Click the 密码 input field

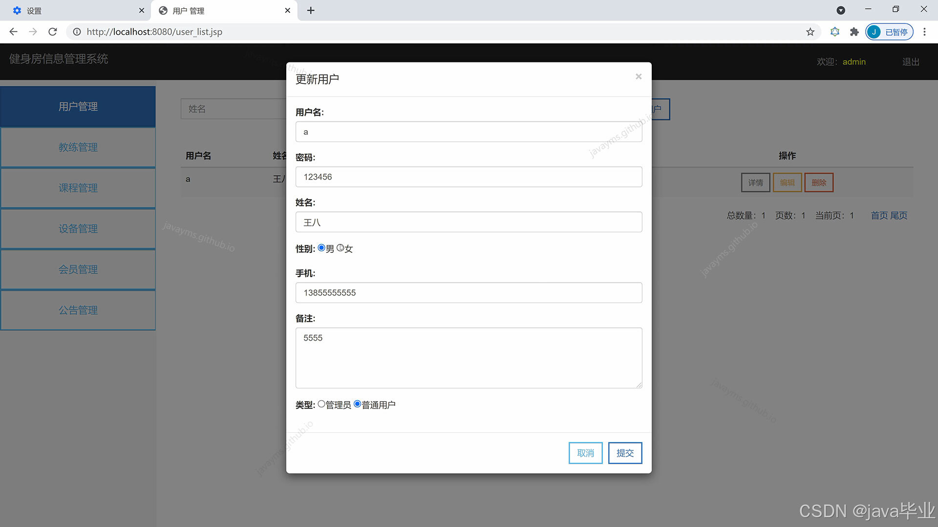469,177
